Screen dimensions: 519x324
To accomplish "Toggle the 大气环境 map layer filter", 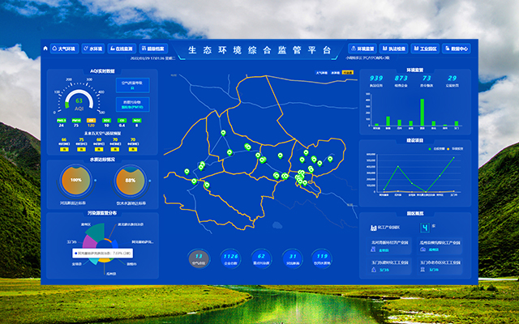I will point(322,72).
